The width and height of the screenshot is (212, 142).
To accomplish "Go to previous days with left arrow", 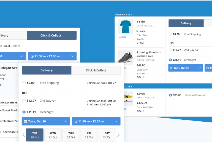I will (x=24, y=135).
